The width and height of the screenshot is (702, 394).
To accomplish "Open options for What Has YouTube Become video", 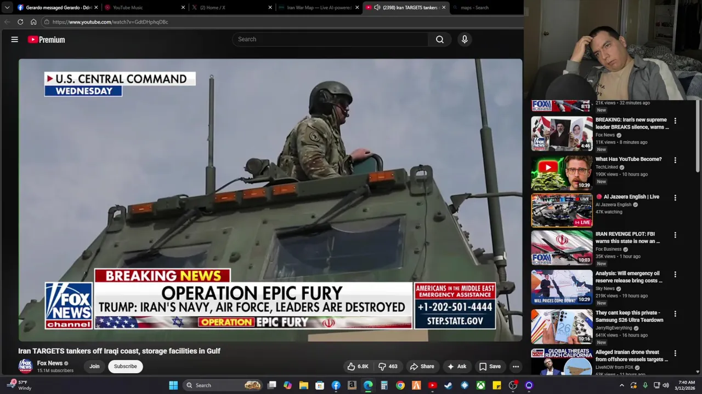I will [675, 160].
